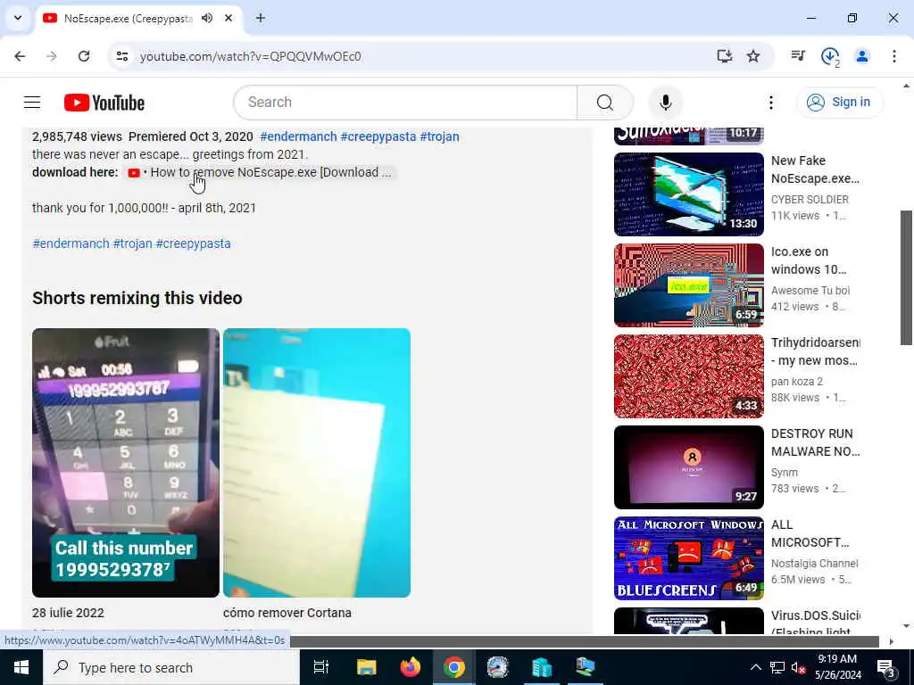
Task: Select the URL in the address bar
Action: [x=251, y=56]
